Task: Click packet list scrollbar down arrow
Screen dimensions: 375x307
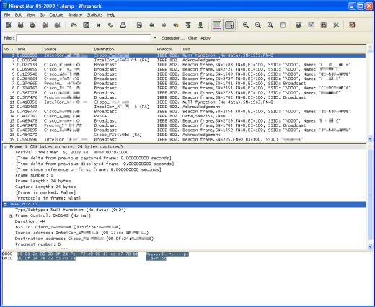Action: [370, 138]
